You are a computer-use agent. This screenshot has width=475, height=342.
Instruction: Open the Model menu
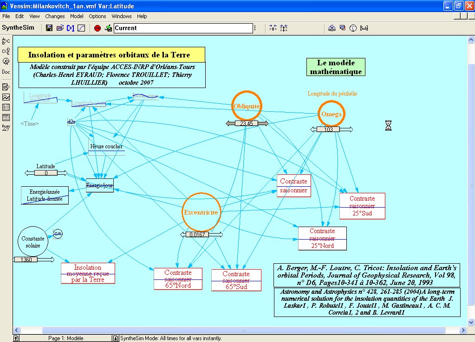coord(77,16)
